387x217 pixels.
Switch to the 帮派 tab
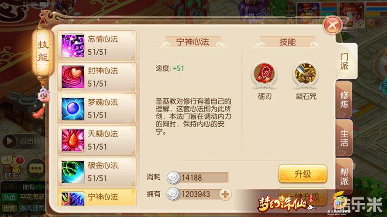tap(344, 176)
